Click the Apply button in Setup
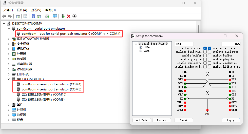This screenshot has height=134, width=248. point(231,120)
